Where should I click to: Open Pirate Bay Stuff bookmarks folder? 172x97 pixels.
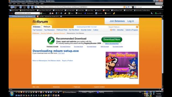click(58, 10)
